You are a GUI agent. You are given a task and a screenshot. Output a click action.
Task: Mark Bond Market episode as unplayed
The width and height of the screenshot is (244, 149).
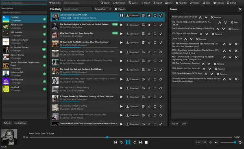(x=161, y=52)
